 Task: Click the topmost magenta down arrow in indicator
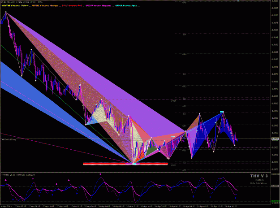pos(100,174)
